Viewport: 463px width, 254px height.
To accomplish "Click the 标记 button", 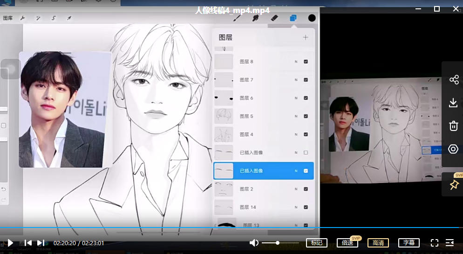I will (x=316, y=243).
